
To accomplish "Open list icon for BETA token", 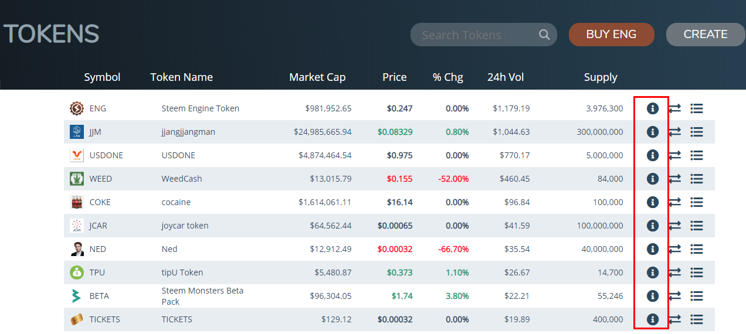I will 697,296.
